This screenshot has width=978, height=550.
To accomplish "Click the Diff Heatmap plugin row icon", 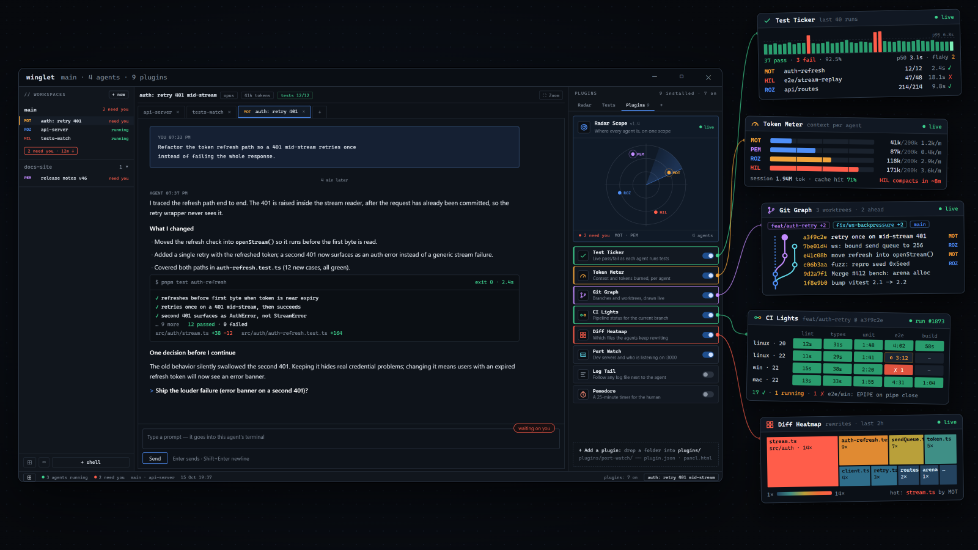I will click(583, 335).
